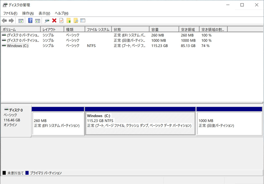
Task: Open the 操作(A) menu
Action: [28, 13]
